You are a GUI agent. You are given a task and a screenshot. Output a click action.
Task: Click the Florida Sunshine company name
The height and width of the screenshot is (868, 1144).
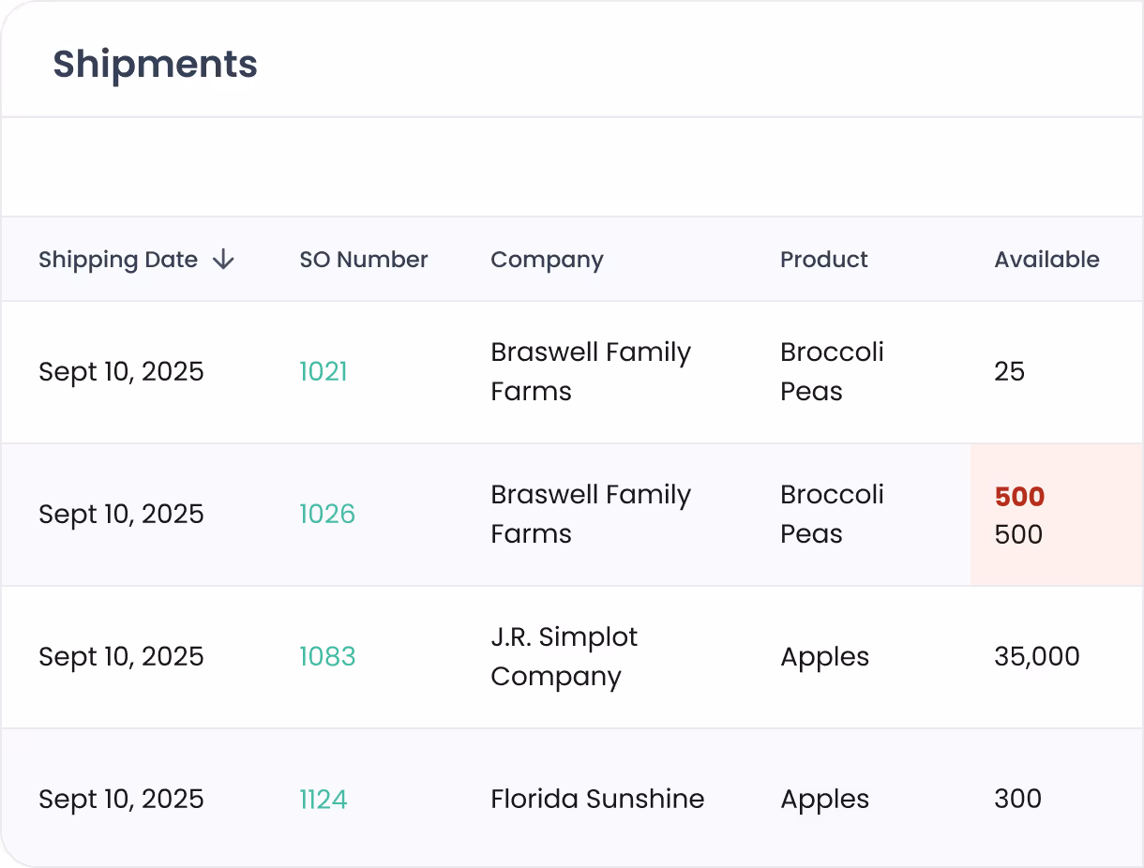pyautogui.click(x=596, y=799)
